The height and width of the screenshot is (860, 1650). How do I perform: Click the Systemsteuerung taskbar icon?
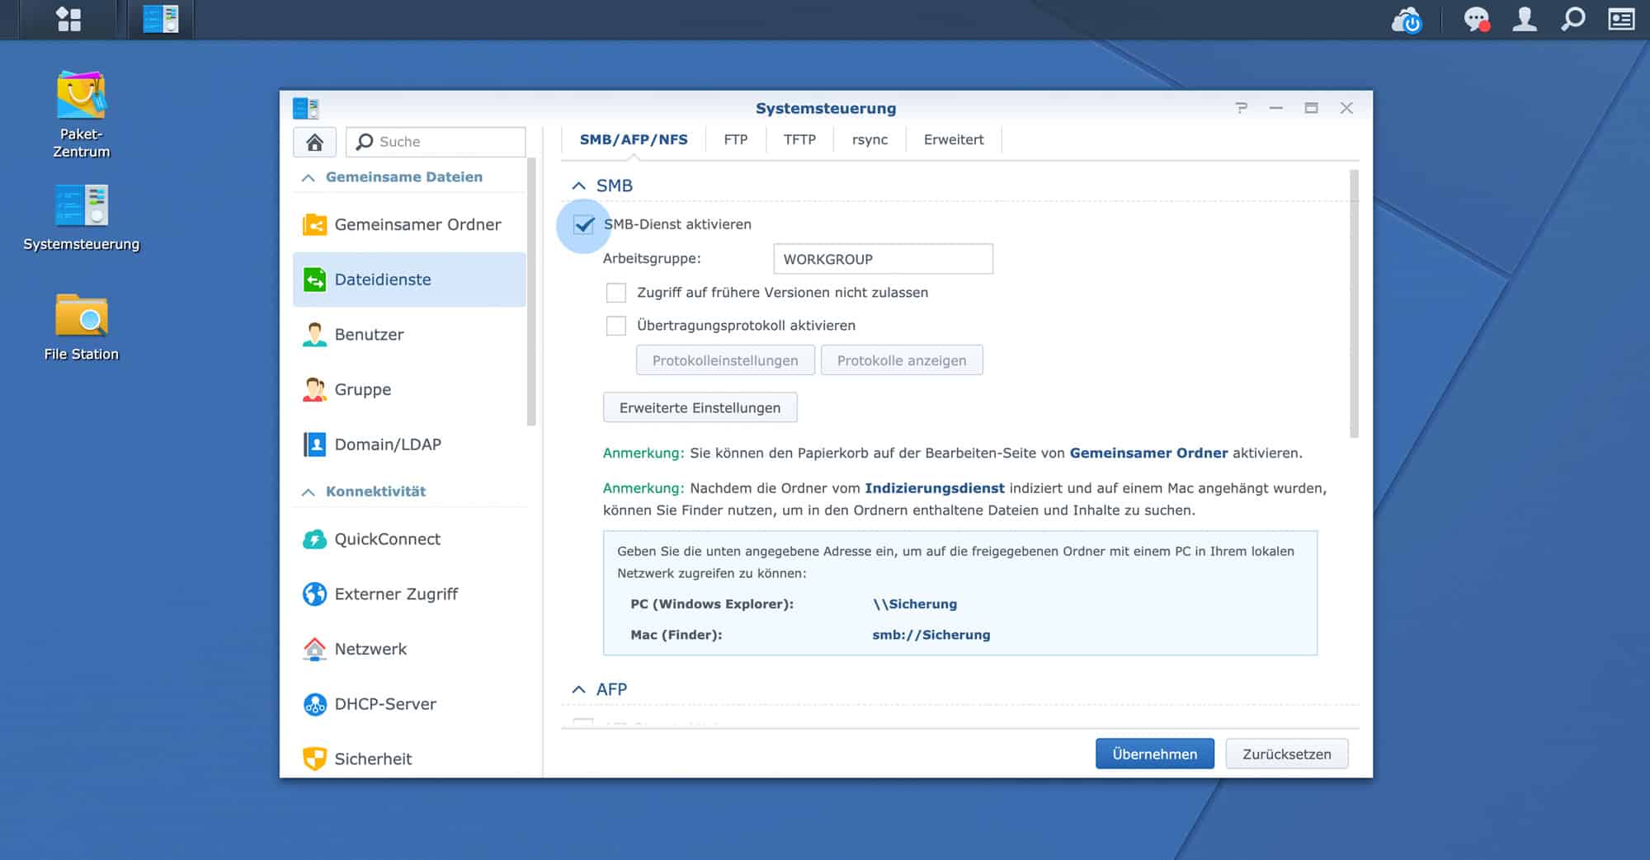click(161, 19)
